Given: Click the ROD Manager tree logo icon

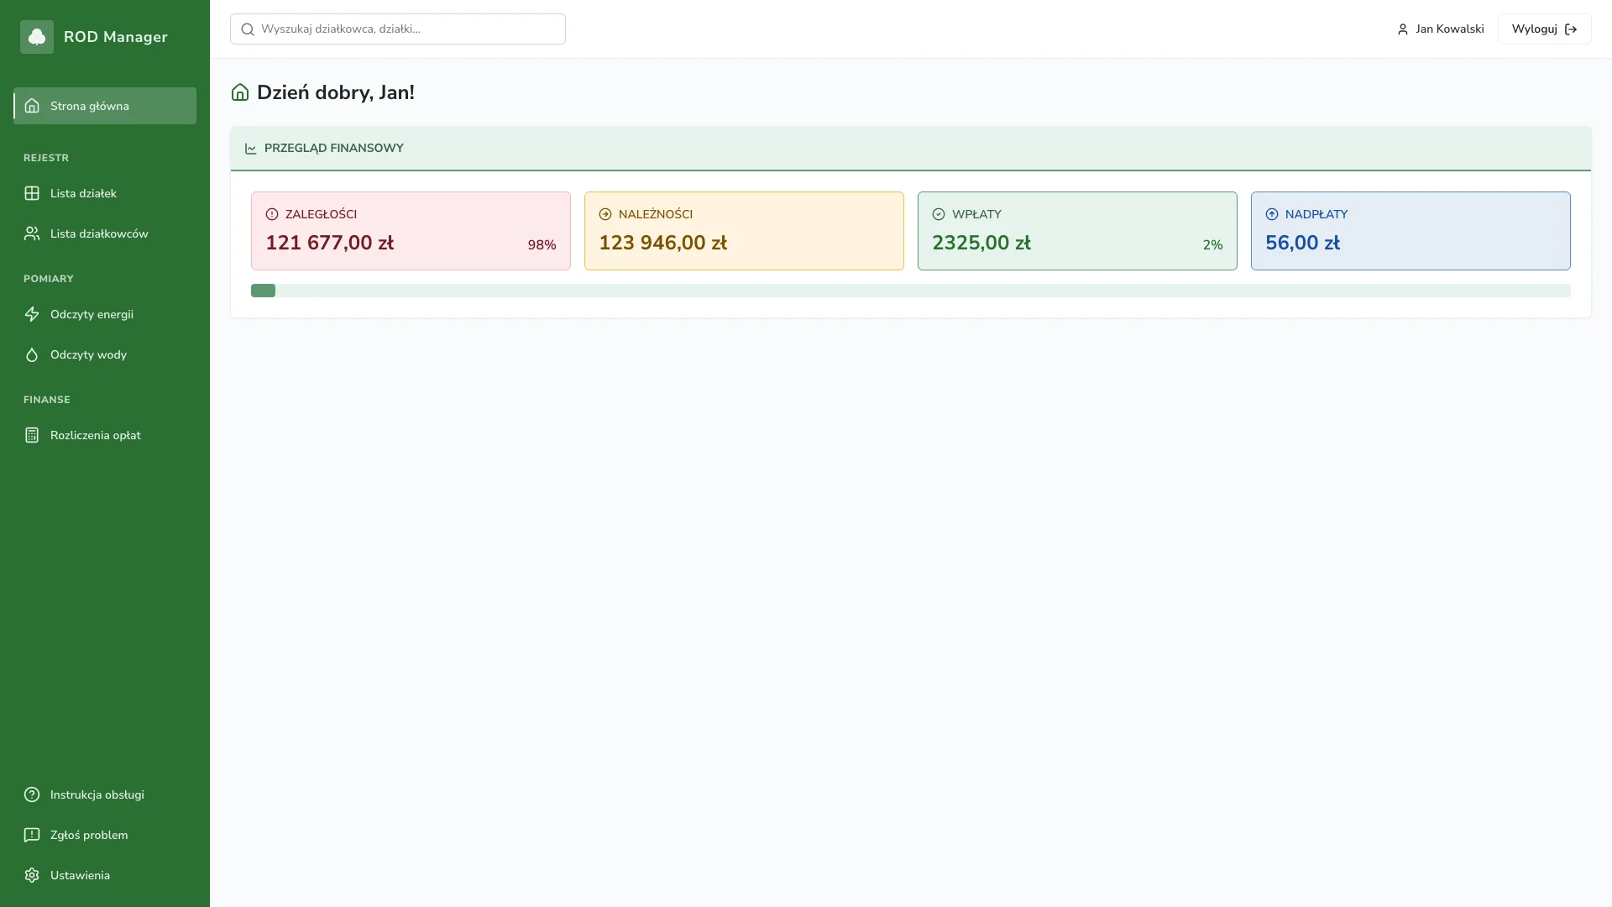Looking at the screenshot, I should (x=37, y=37).
